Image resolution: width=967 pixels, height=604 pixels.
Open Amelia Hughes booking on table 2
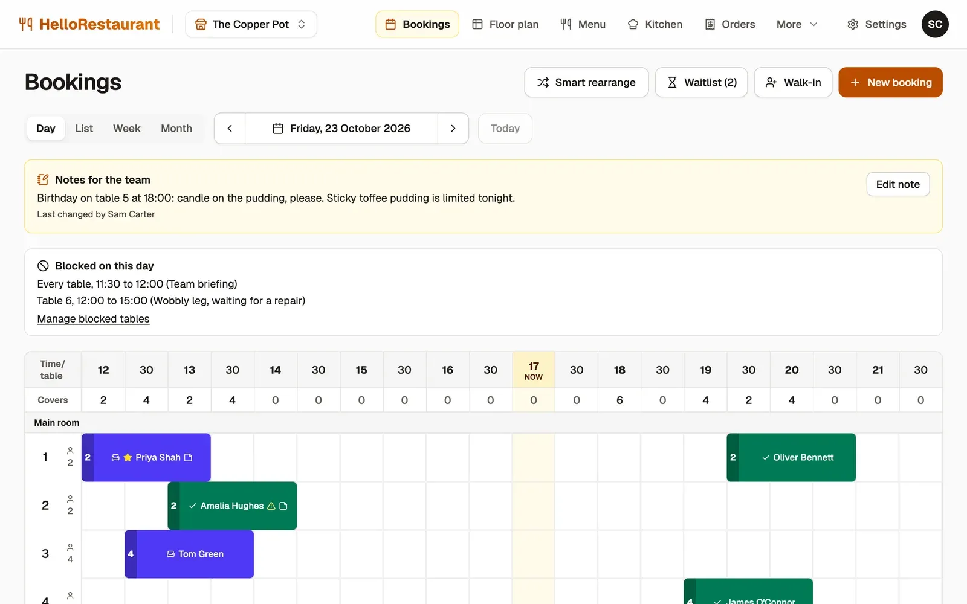click(x=232, y=506)
